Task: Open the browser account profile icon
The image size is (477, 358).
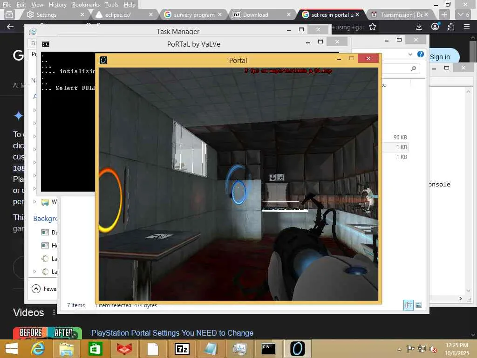Action: pos(436,27)
